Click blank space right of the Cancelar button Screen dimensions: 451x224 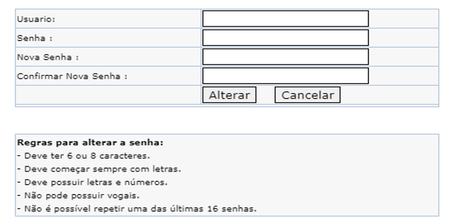[389, 95]
